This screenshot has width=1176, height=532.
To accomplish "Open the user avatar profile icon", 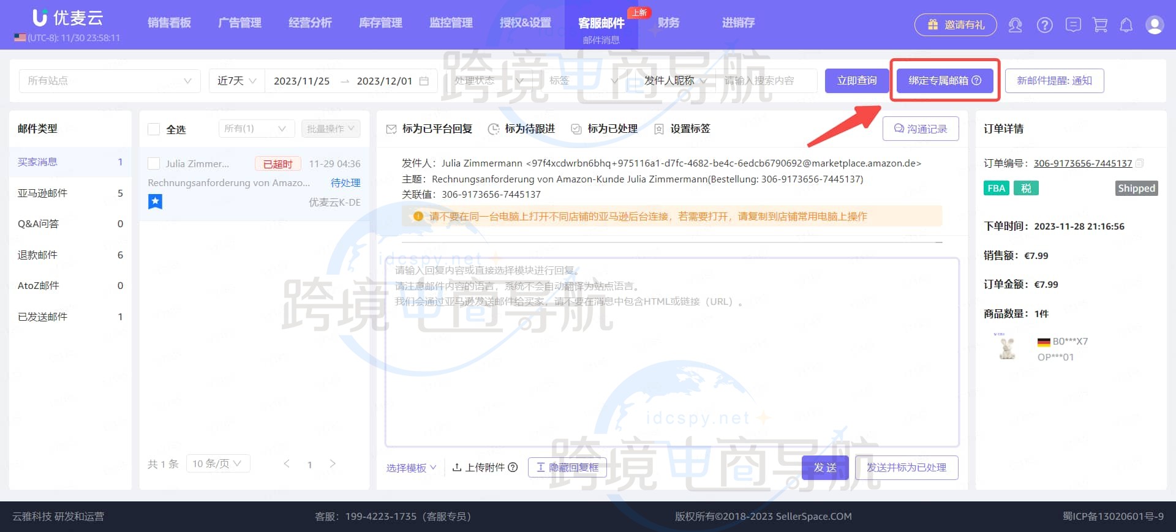I will (x=1155, y=25).
